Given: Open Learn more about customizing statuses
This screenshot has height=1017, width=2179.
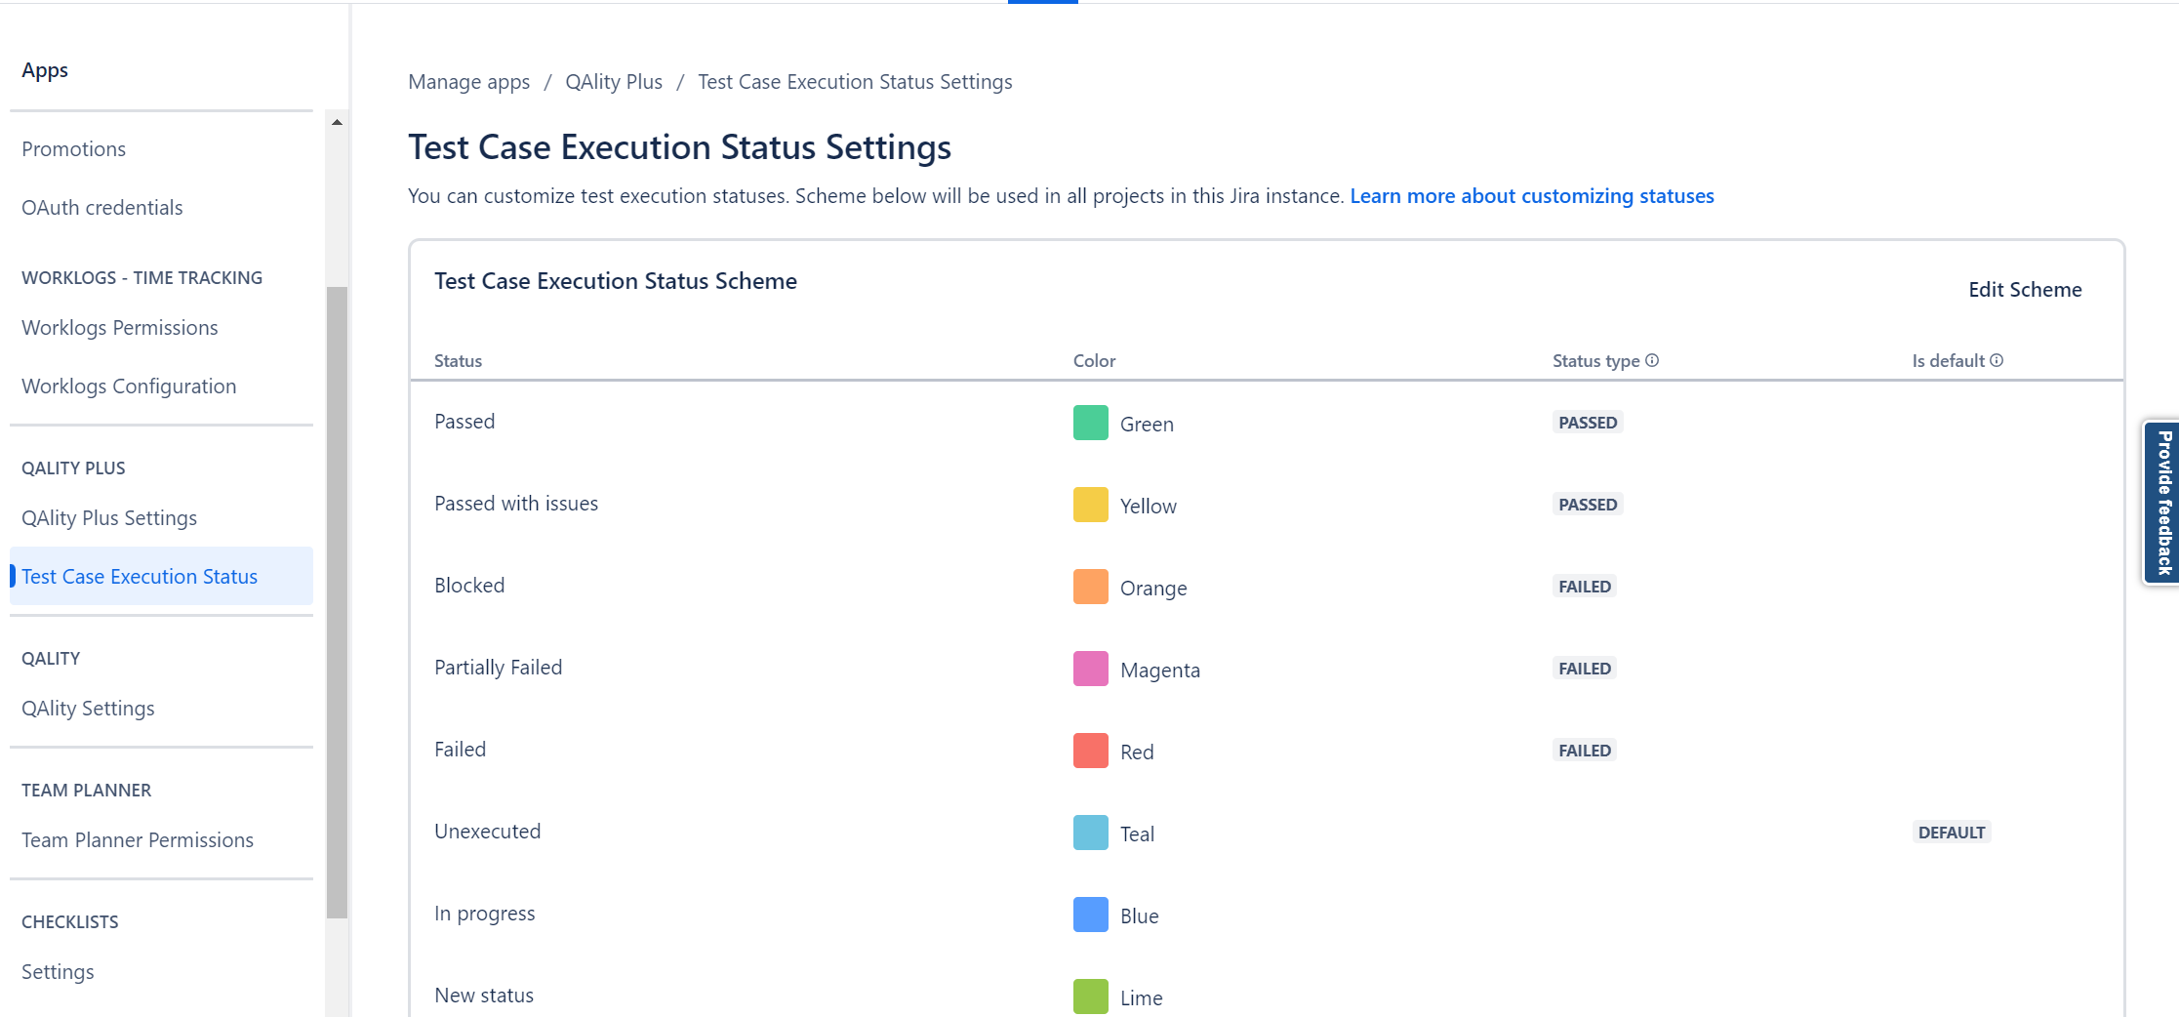Looking at the screenshot, I should (x=1531, y=195).
